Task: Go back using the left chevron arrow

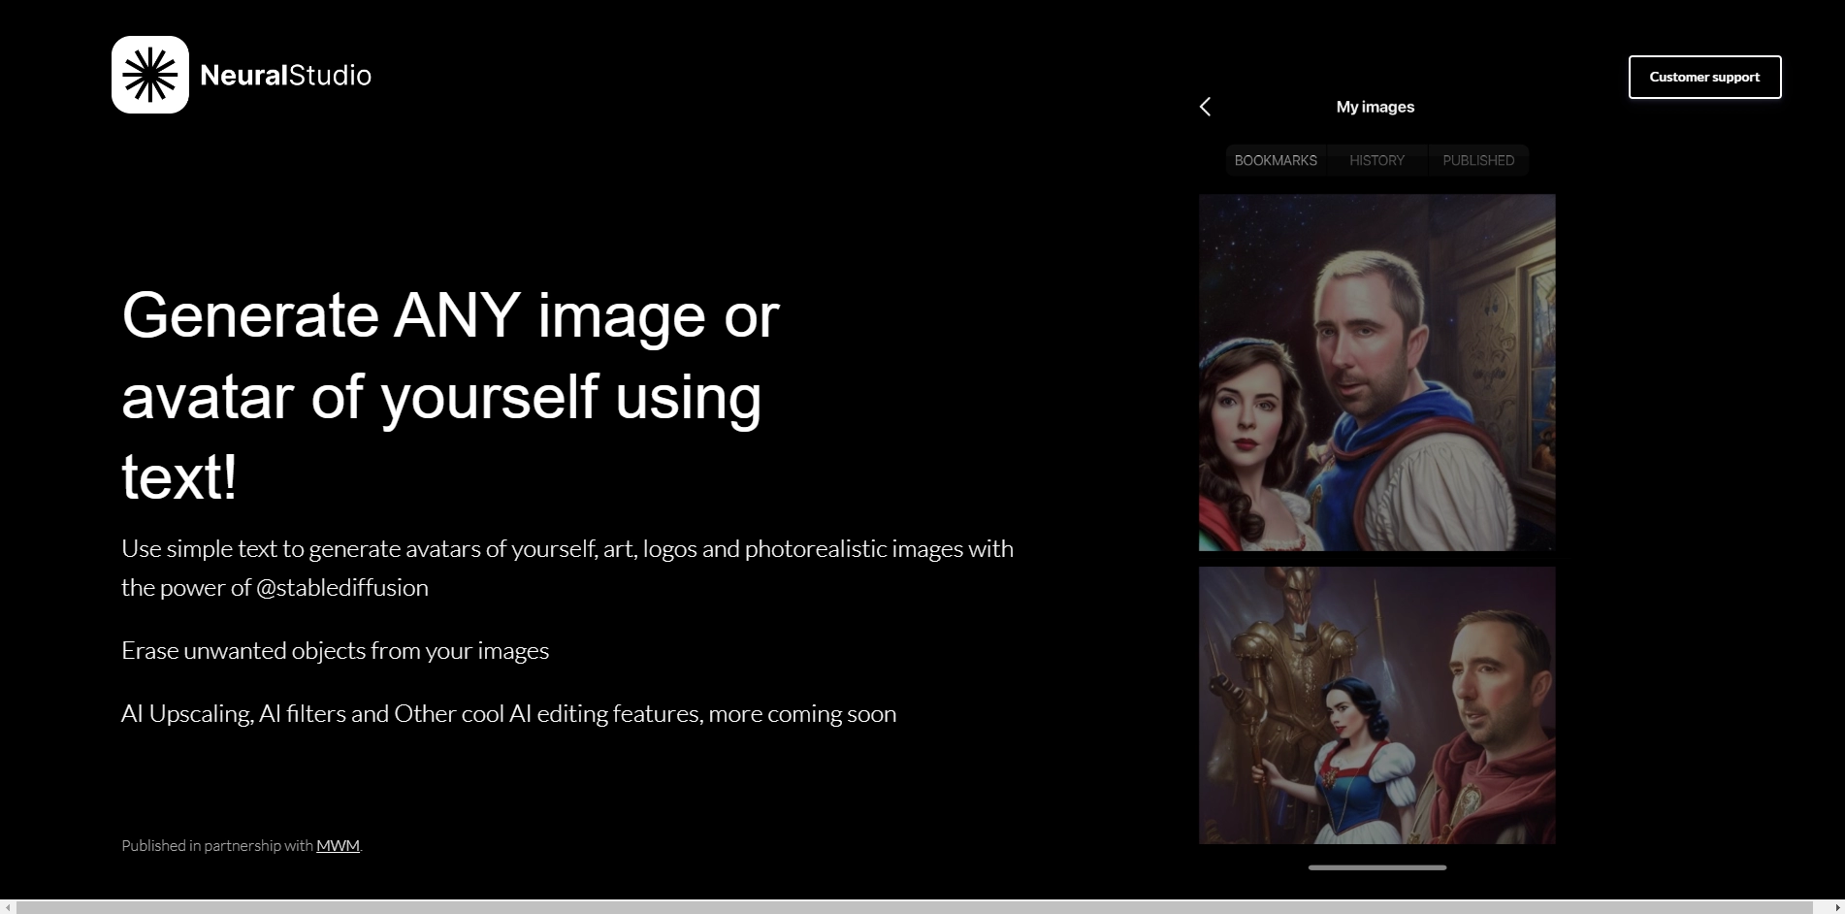Action: tap(1205, 107)
